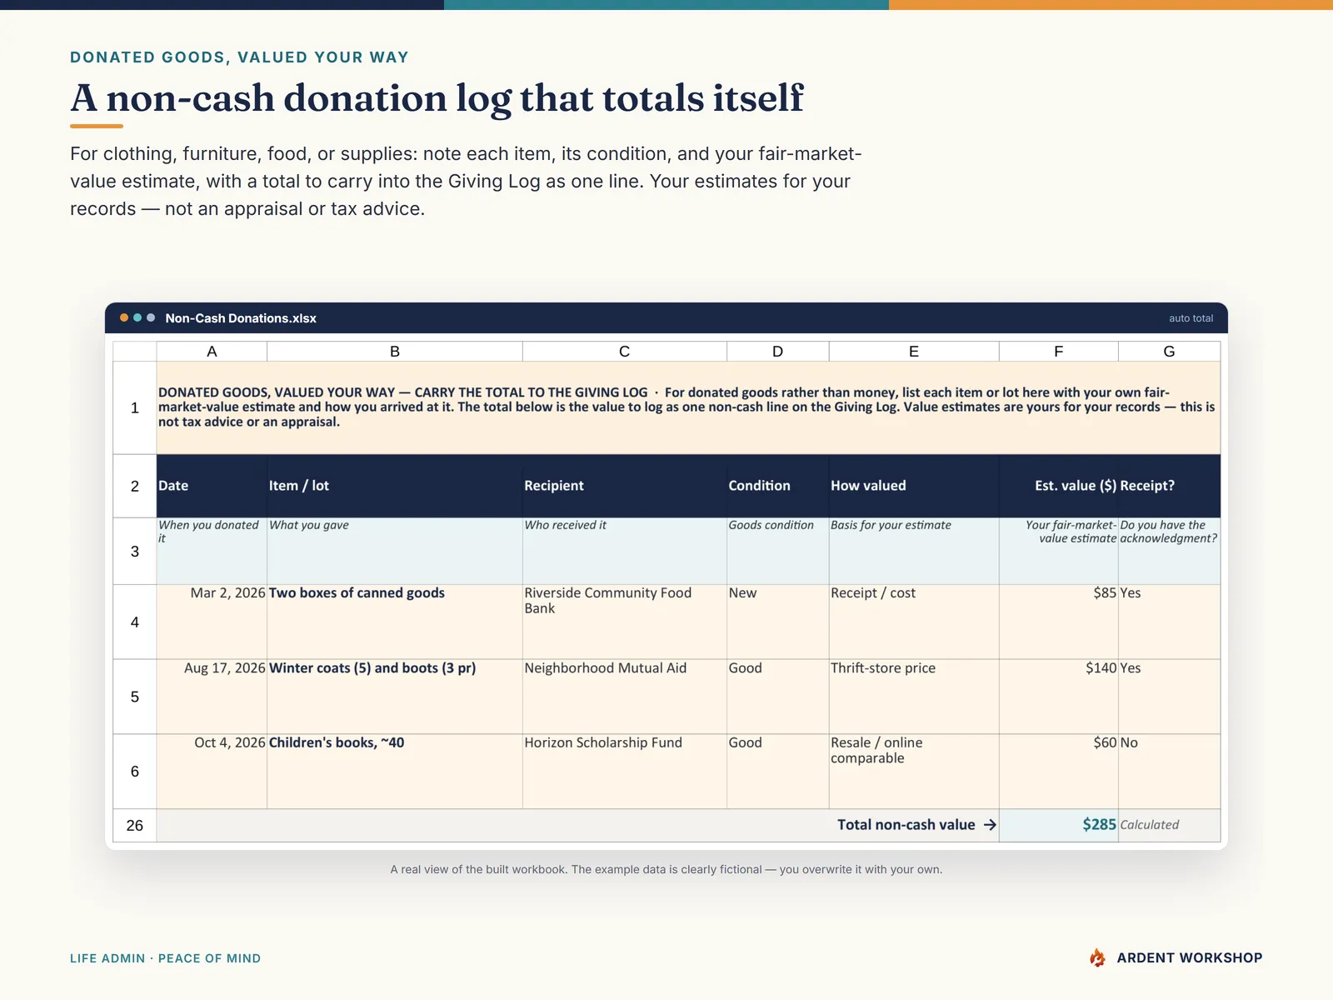Viewport: 1333px width, 1000px height.
Task: Select row 26 header
Action: coord(135,825)
